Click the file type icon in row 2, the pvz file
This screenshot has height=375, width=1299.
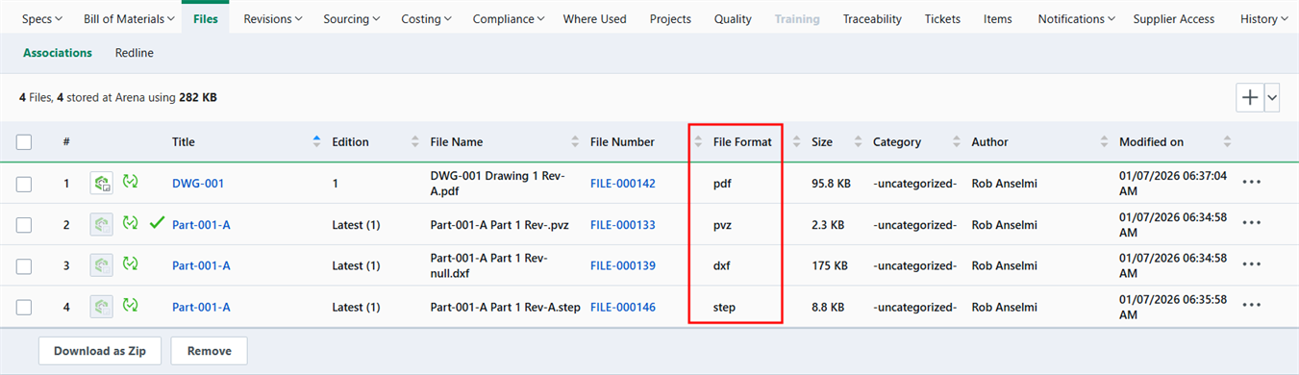click(x=101, y=224)
